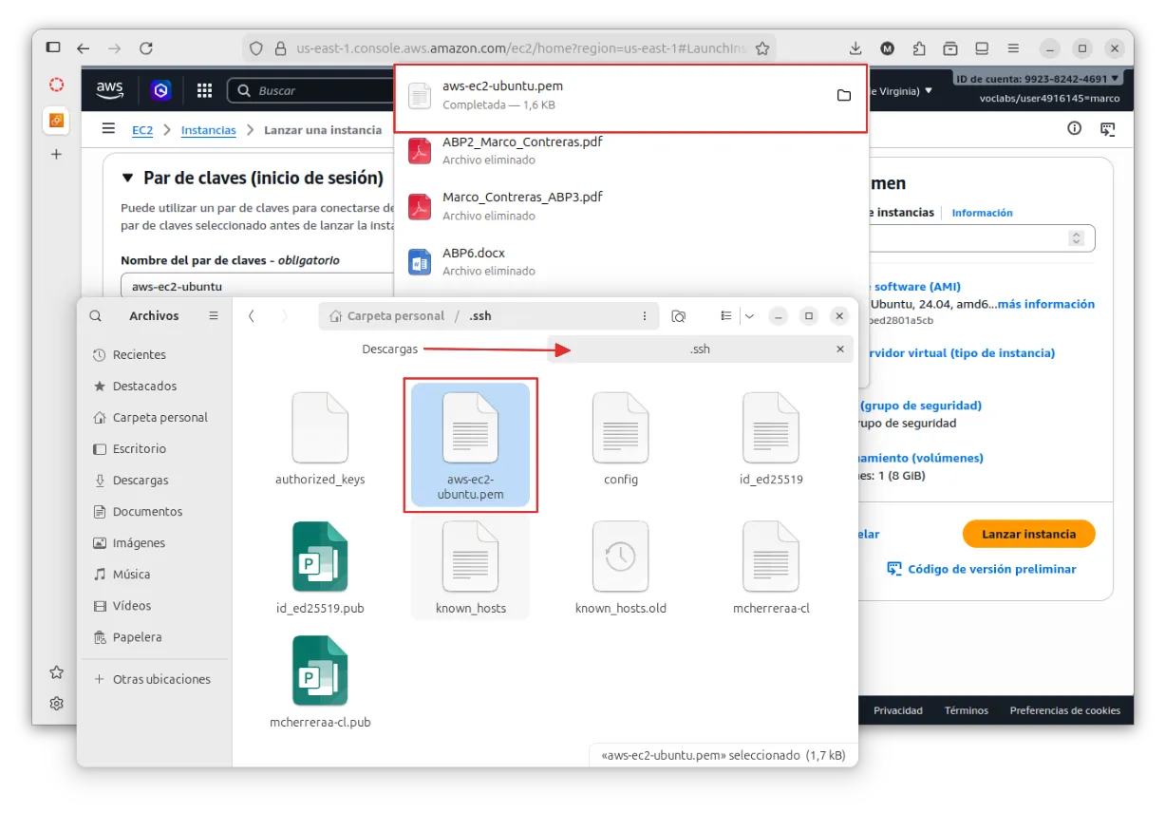
Task: Toggle list view in file manager
Action: (726, 316)
